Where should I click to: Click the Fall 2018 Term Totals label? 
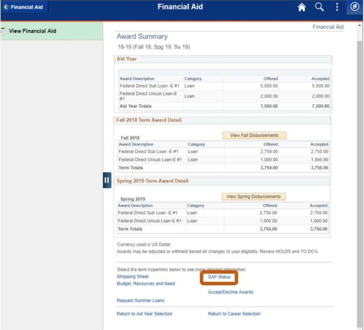[131, 168]
